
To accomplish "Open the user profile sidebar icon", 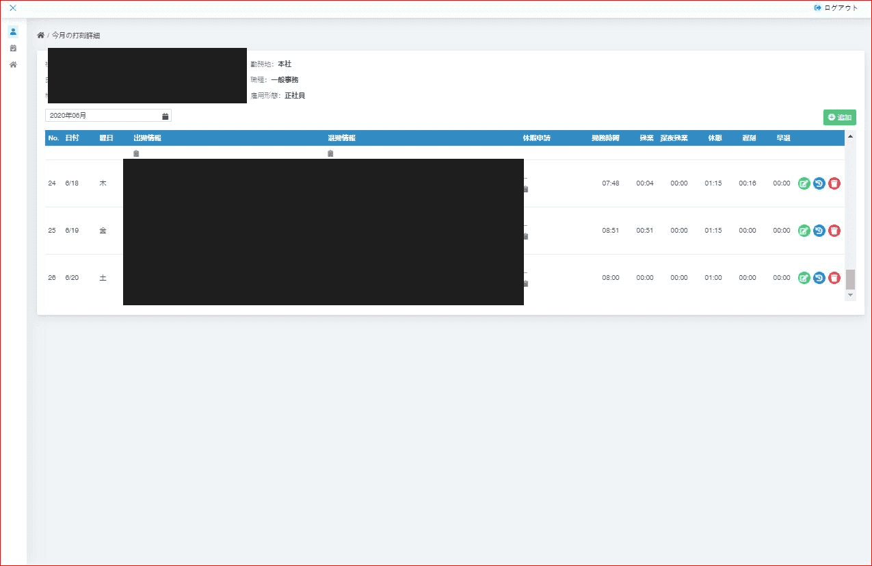I will click(x=13, y=31).
